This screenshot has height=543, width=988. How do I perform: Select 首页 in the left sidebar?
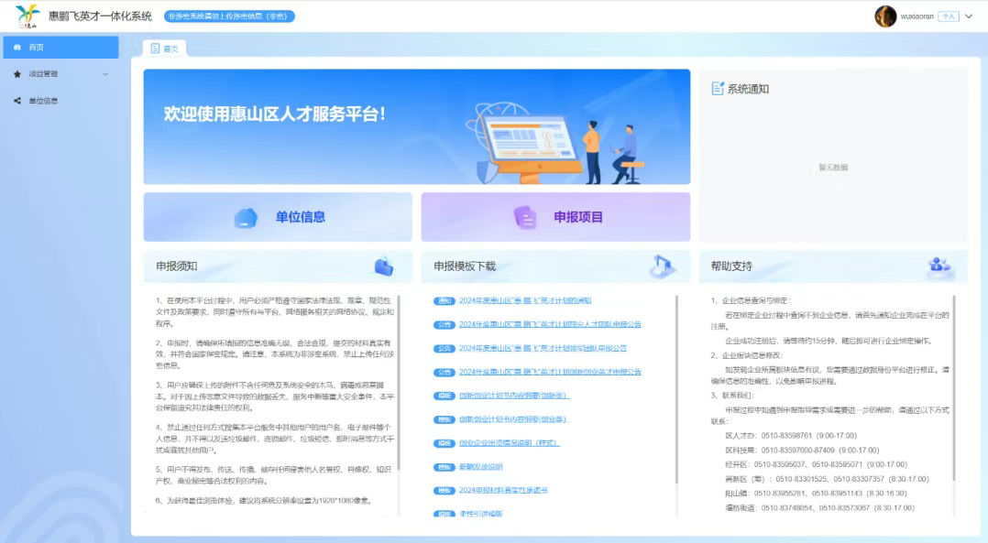[60, 48]
